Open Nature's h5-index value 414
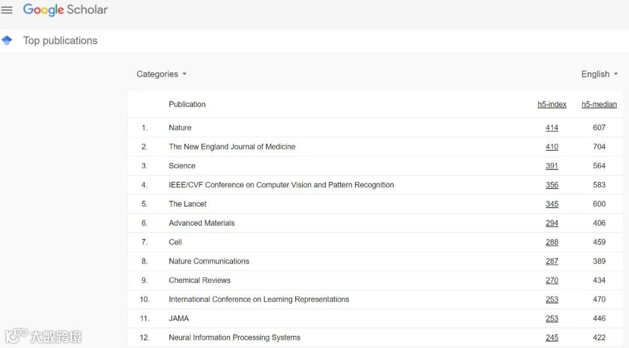The height and width of the screenshot is (348, 629). [x=552, y=128]
